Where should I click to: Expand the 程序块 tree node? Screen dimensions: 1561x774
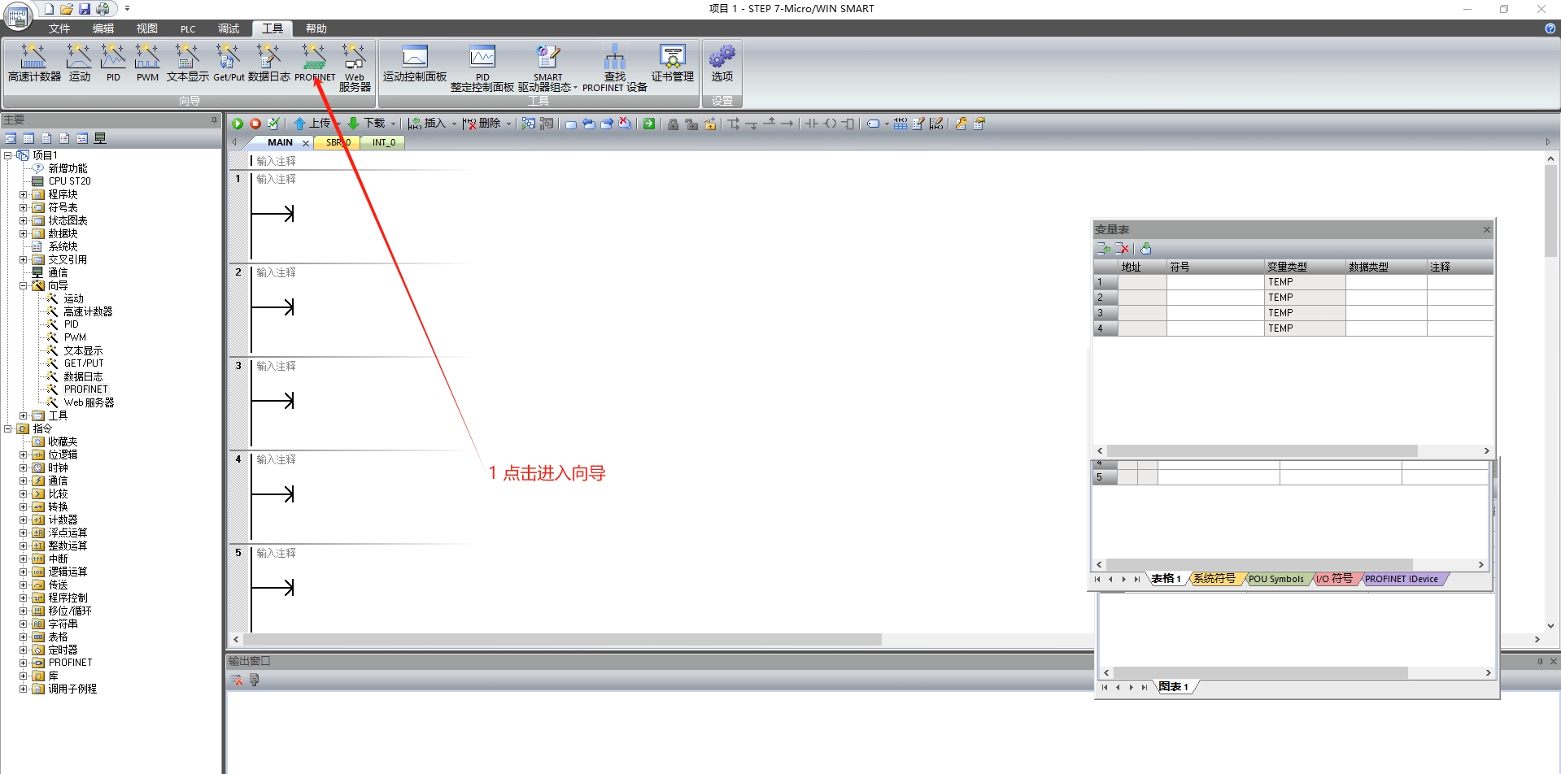[24, 195]
